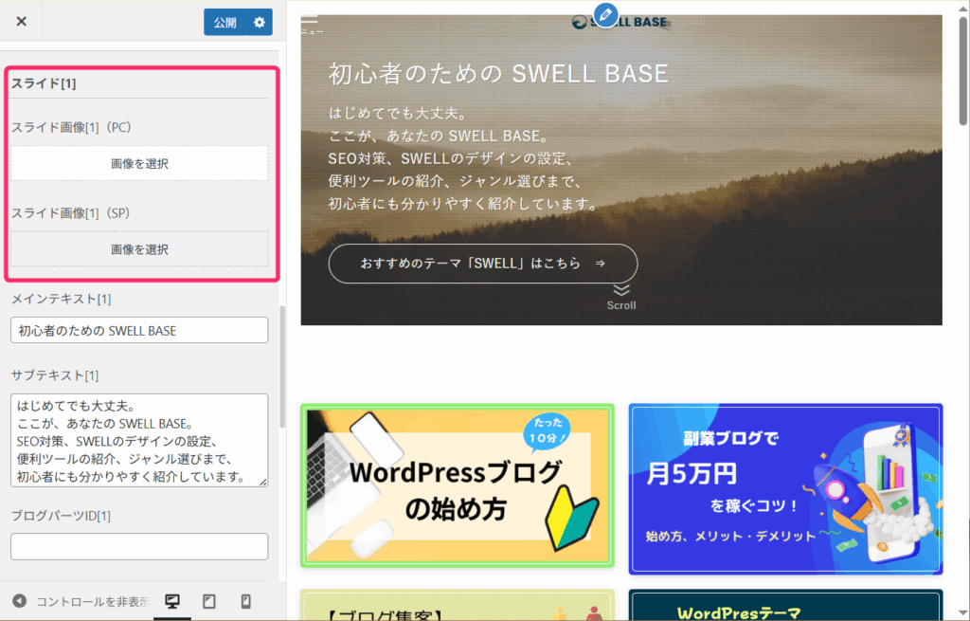Open WordPressブログの始め方 banner
Image resolution: width=970 pixels, height=621 pixels.
coord(458,485)
